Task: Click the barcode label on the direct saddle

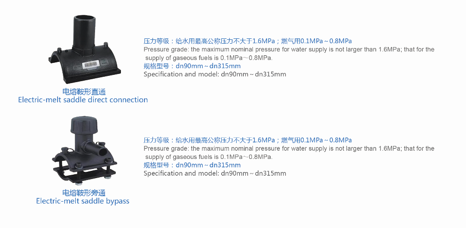Action: click(90, 64)
